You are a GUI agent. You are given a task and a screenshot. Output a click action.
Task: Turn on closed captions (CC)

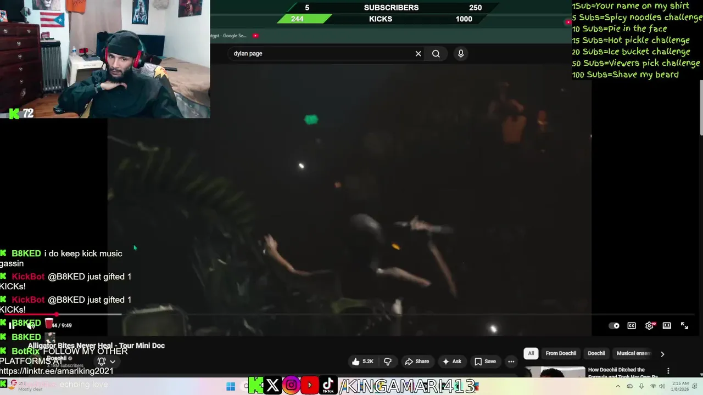click(x=632, y=326)
